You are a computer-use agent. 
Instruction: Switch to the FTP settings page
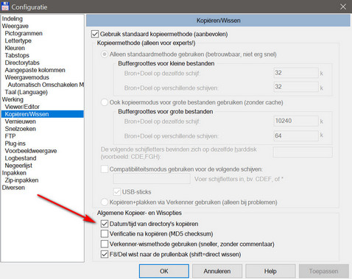pos(10,136)
